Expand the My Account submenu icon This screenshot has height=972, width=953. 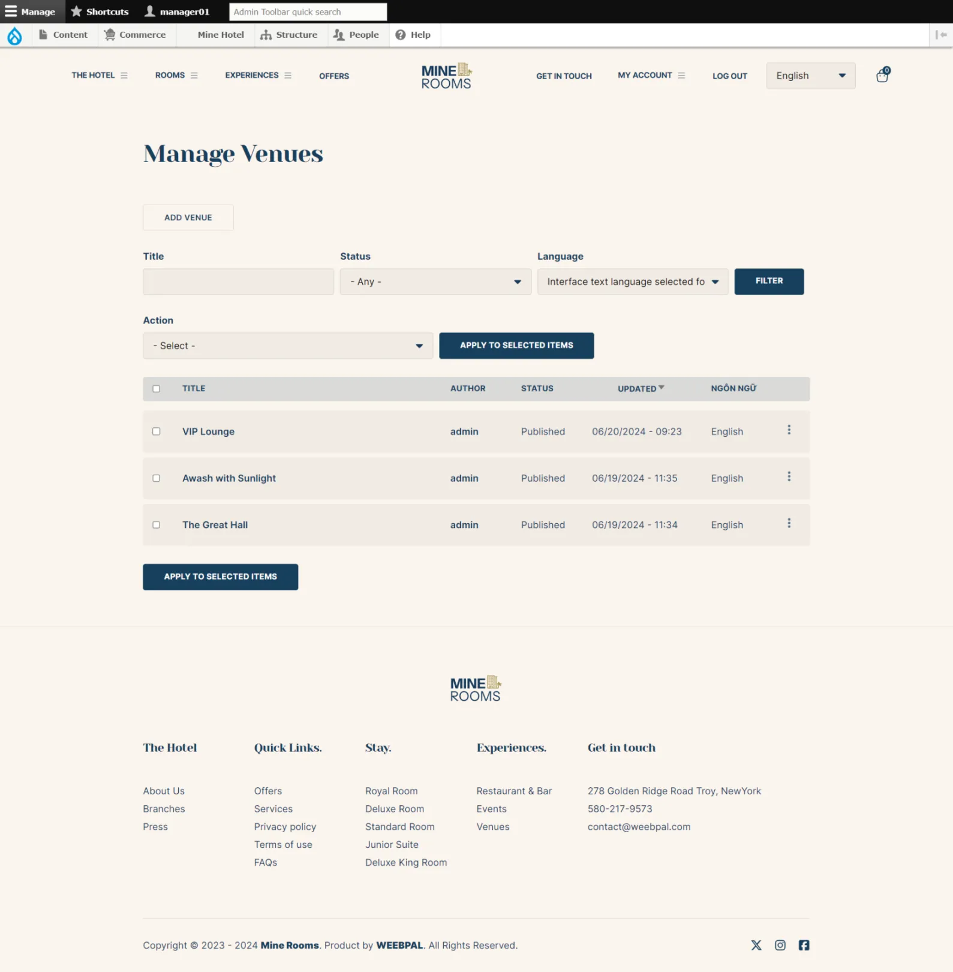point(681,76)
